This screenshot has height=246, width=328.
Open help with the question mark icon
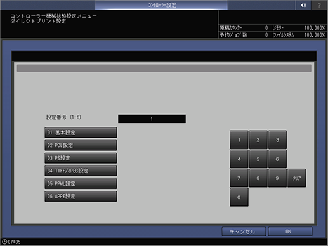click(319, 5)
